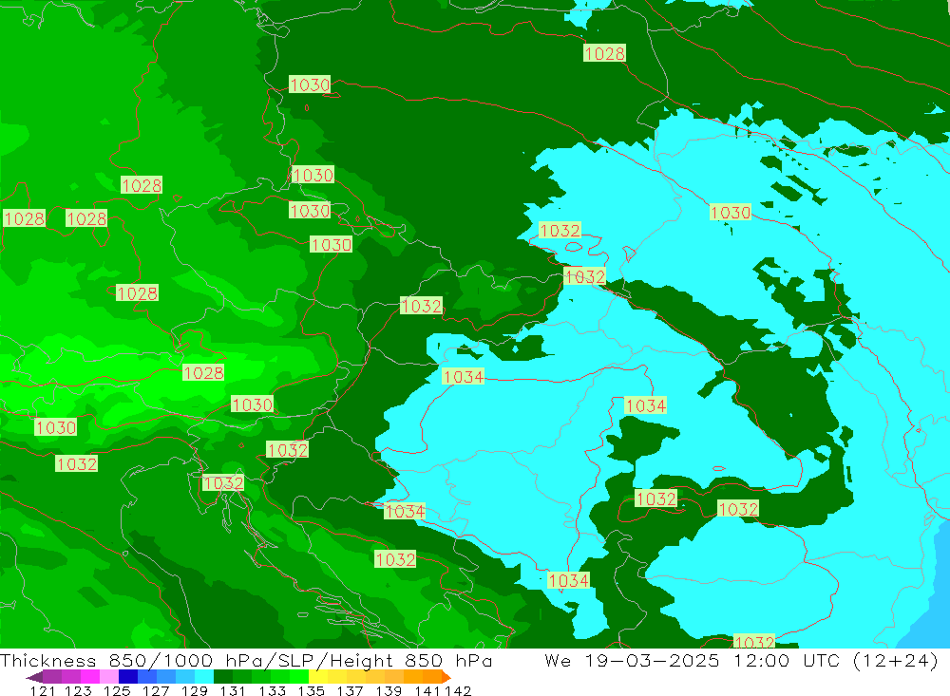The height and width of the screenshot is (696, 950).
Task: Click the orange right arrow of the color scale
Action: (446, 677)
